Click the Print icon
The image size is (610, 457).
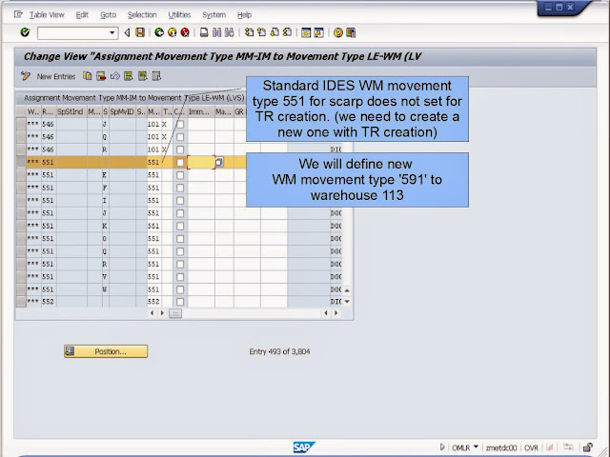click(204, 32)
